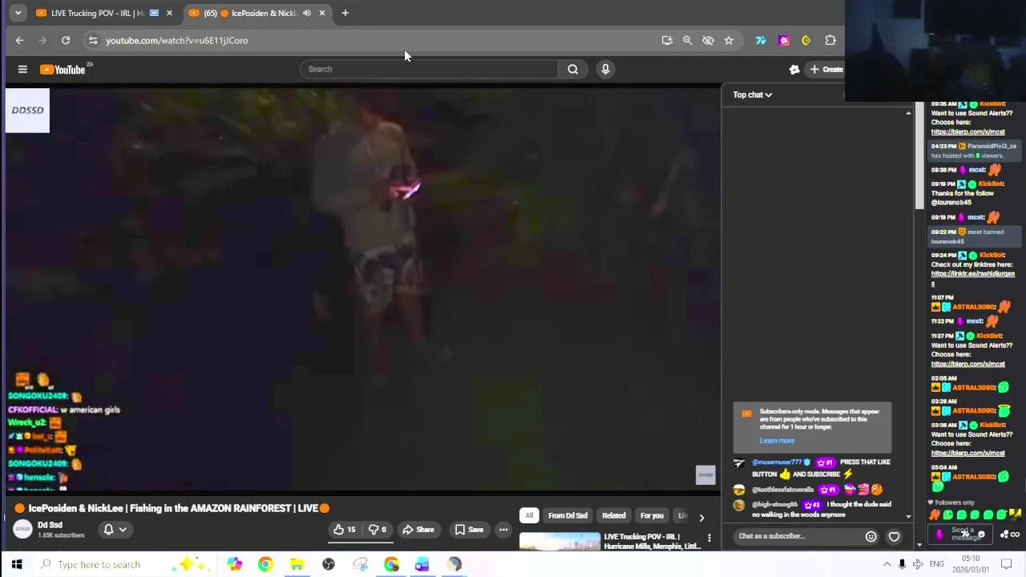The height and width of the screenshot is (577, 1026).
Task: Open the Dd Ssd channel name
Action: coord(50,525)
